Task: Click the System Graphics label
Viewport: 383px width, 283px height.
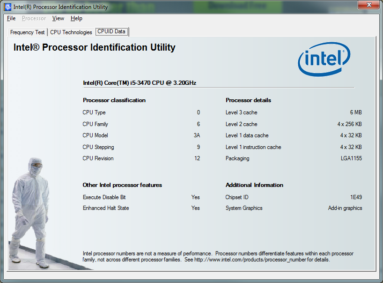Action: [244, 208]
